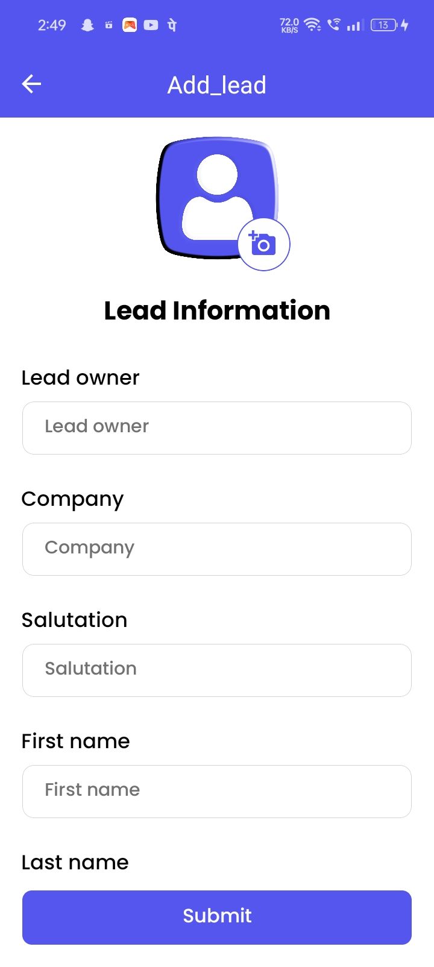Tap the Wi-Fi calling status icon
Image resolution: width=434 pixels, height=967 pixels.
point(333,25)
